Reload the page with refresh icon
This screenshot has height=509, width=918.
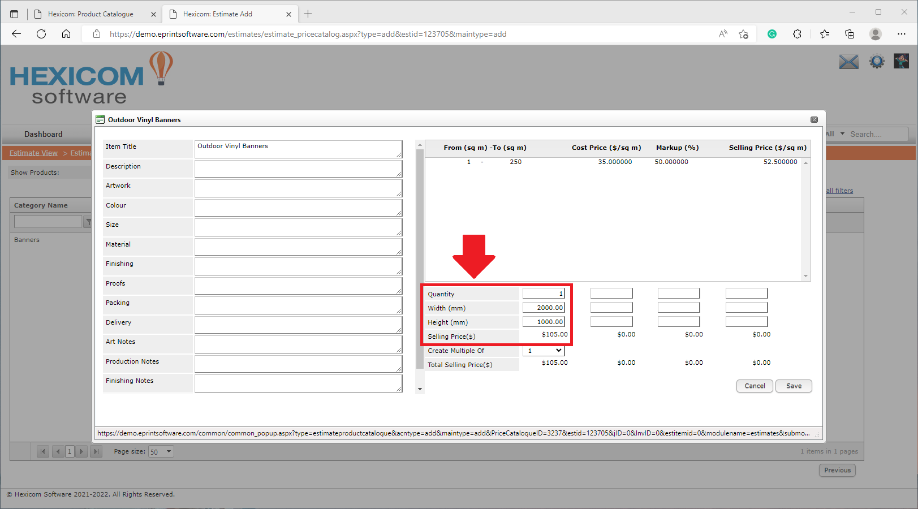(41, 34)
